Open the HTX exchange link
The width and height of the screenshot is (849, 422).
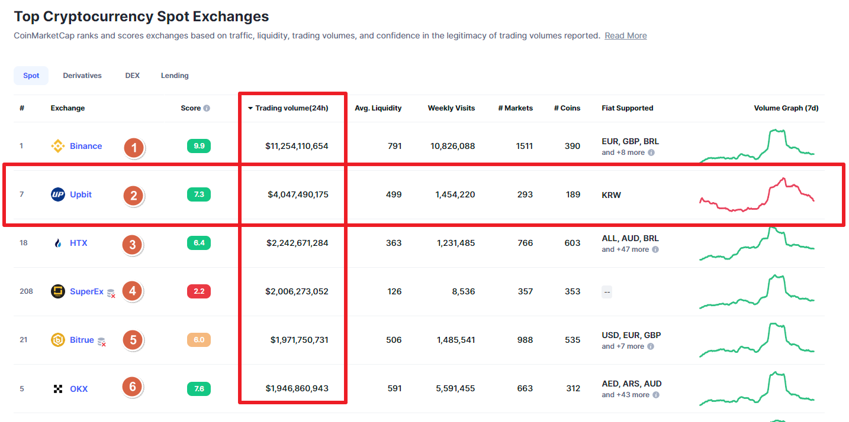coord(79,243)
